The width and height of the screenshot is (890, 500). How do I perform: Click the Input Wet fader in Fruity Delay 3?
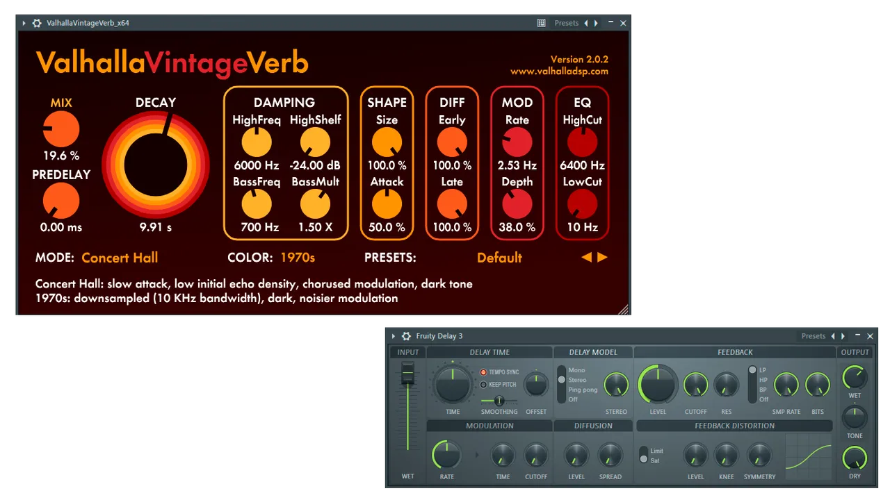pos(407,374)
